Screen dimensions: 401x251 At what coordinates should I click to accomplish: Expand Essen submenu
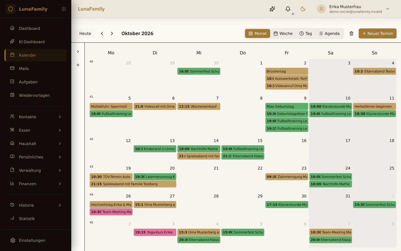36,130
